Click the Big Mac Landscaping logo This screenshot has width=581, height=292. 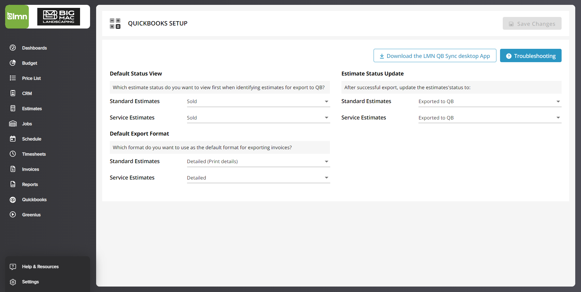(x=59, y=17)
